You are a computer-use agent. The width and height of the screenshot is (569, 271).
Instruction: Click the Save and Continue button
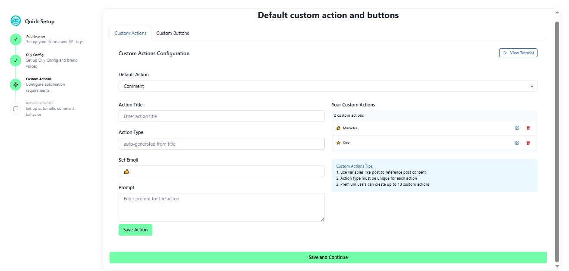[328, 257]
